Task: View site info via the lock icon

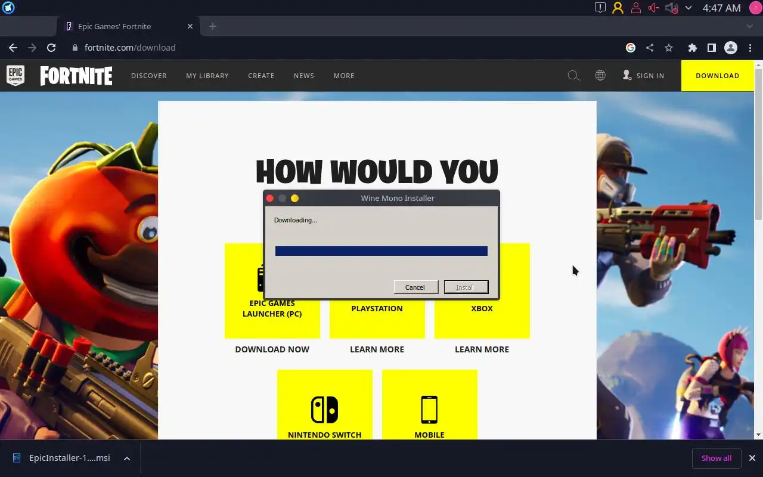Action: (75, 48)
